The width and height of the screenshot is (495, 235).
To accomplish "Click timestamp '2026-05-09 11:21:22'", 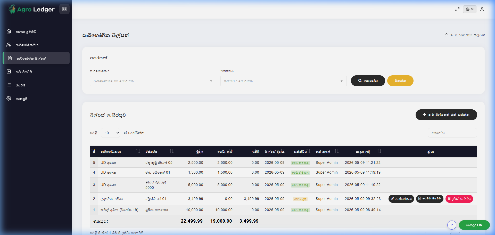I will tap(362, 163).
